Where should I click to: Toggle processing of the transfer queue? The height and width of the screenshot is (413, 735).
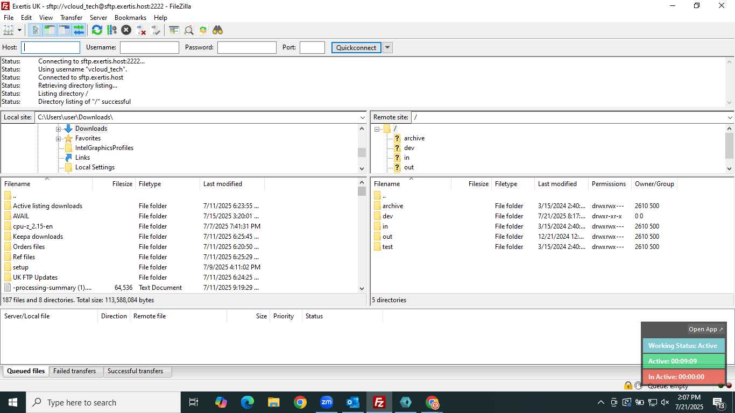click(x=111, y=30)
